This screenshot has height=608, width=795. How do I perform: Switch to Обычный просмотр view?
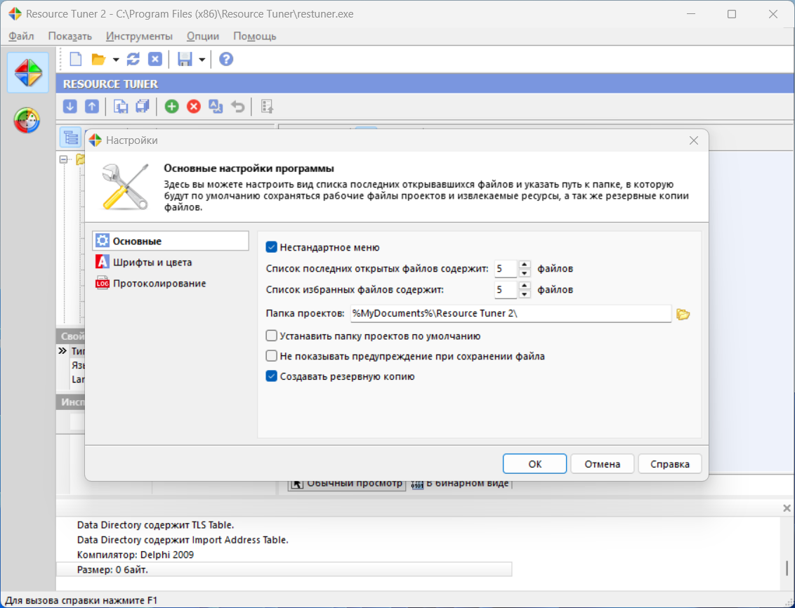click(x=347, y=484)
